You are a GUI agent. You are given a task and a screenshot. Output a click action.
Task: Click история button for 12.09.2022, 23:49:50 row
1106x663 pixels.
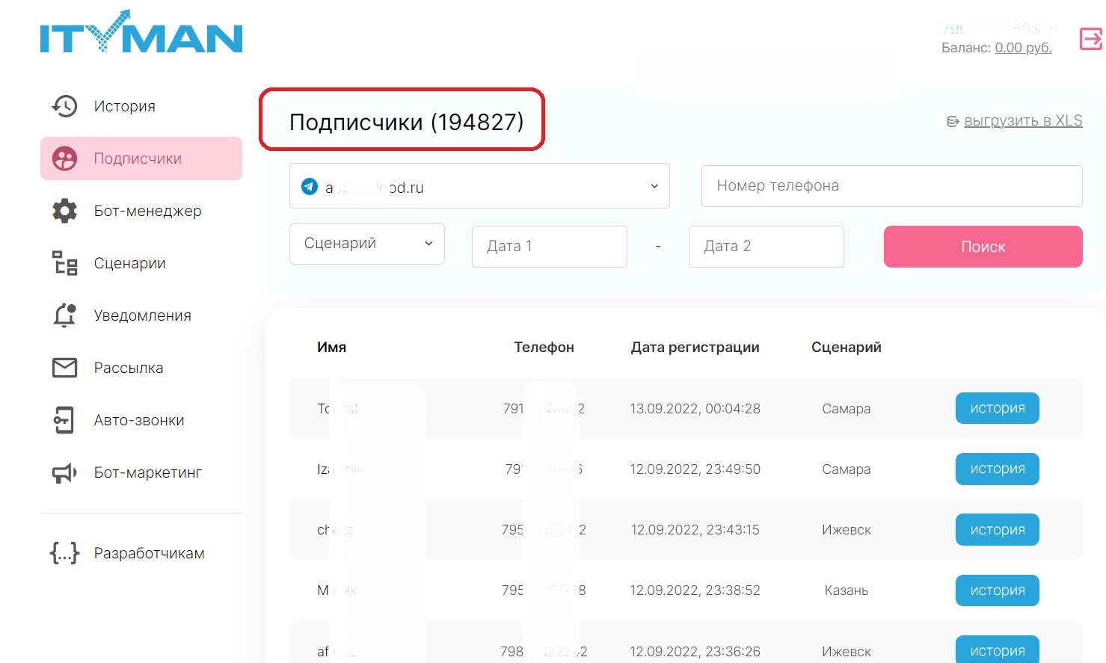(998, 469)
